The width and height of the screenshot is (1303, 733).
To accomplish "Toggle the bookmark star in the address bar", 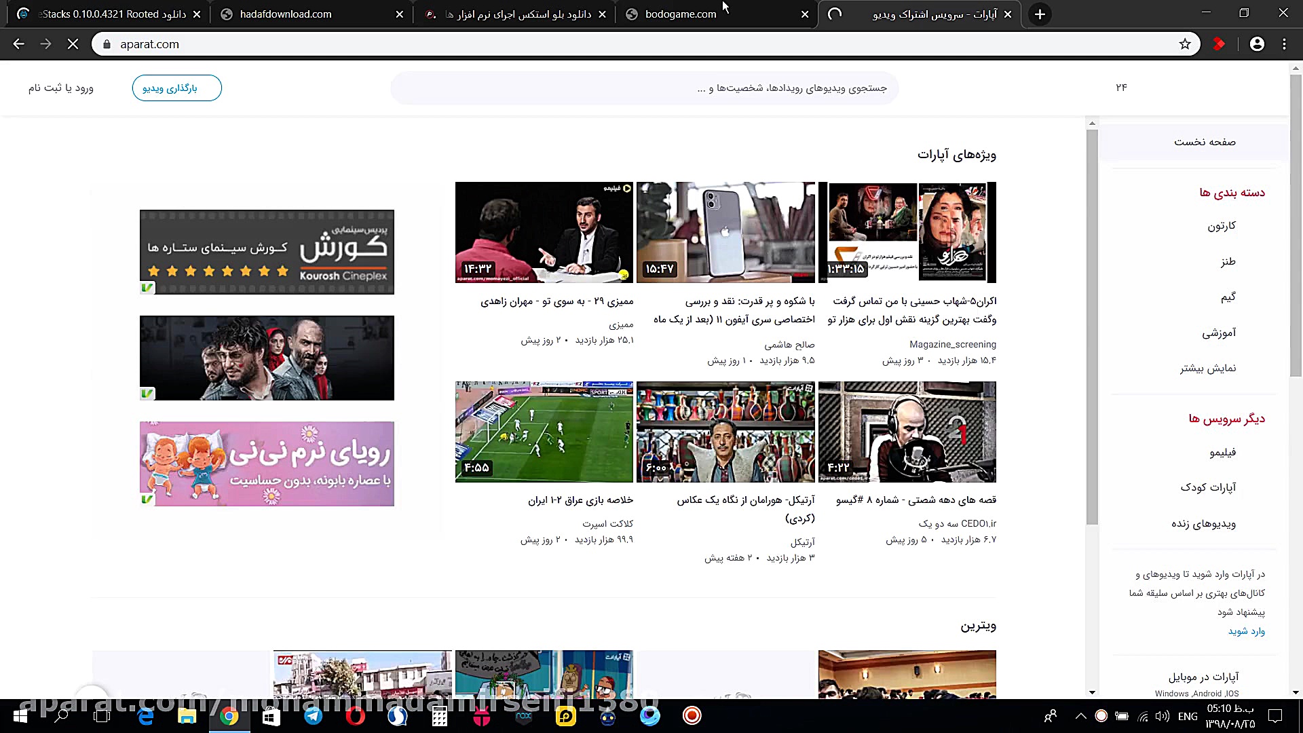I will click(x=1184, y=43).
